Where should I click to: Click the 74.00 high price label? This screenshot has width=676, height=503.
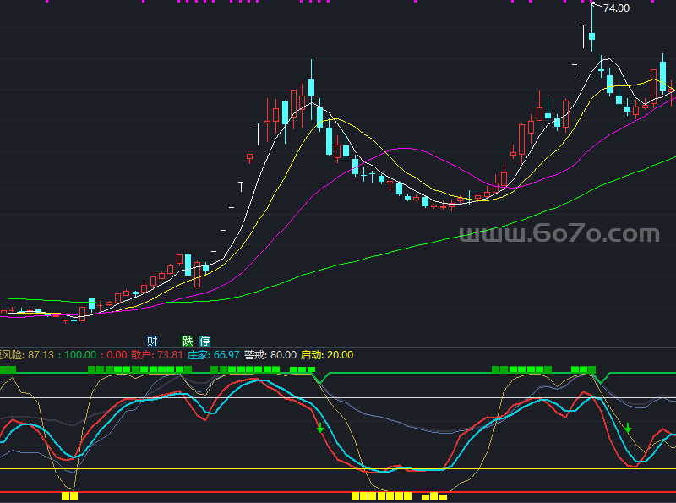616,8
